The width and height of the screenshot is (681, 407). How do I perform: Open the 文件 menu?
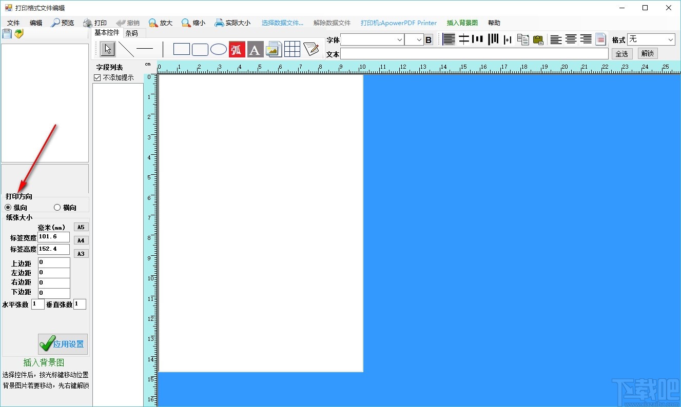point(13,23)
